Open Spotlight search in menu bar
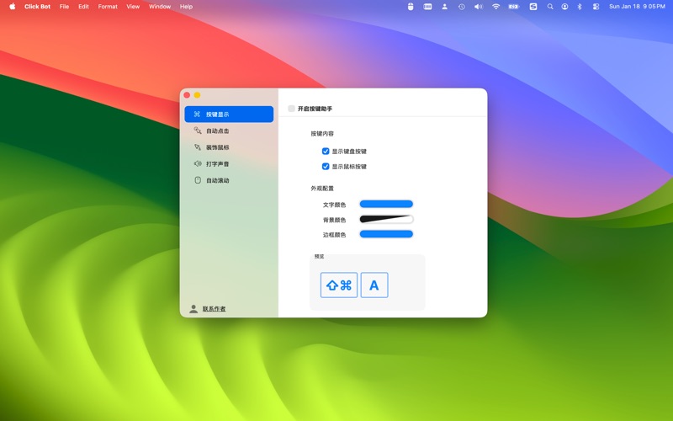 click(550, 7)
